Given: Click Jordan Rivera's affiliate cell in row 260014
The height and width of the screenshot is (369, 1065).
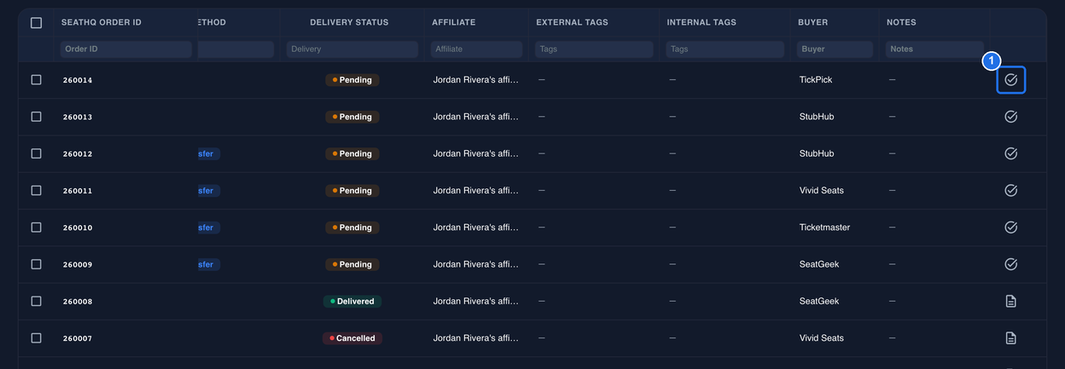Looking at the screenshot, I should 476,80.
